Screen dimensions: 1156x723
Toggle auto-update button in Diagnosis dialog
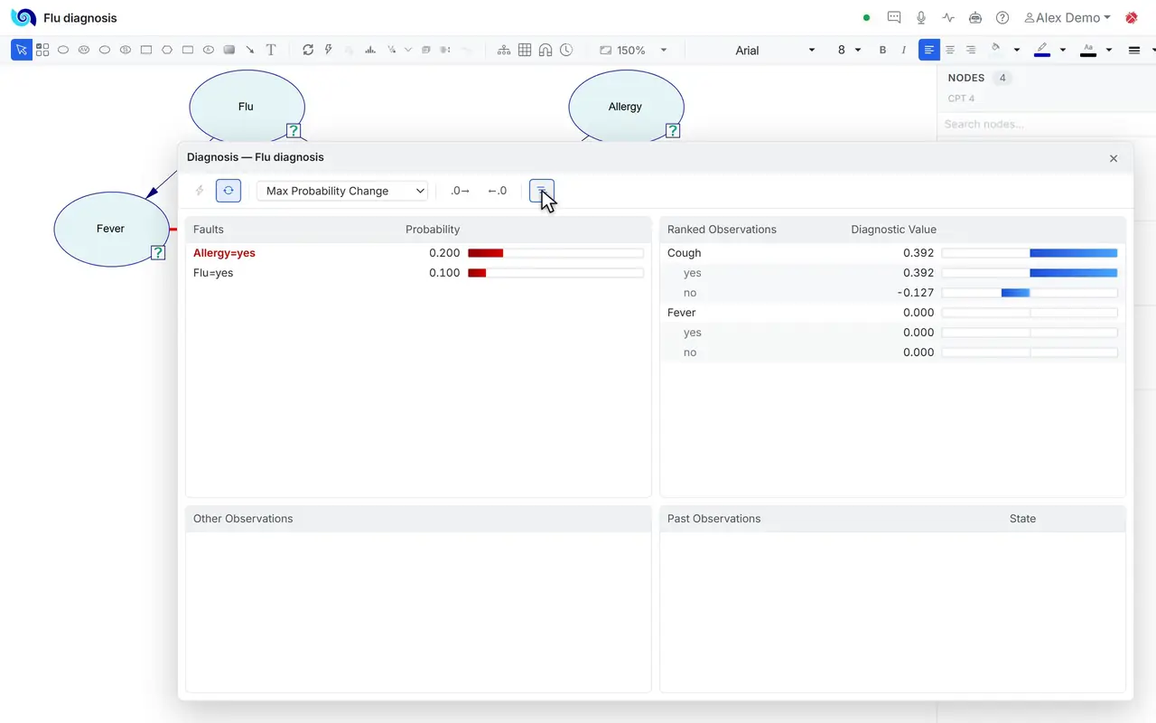[228, 191]
